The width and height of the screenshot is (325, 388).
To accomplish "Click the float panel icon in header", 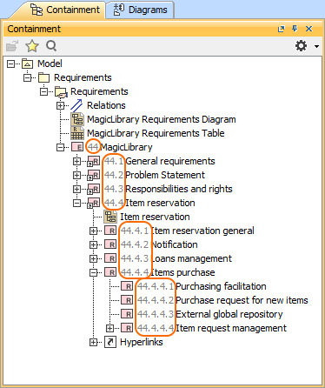I will point(281,29).
